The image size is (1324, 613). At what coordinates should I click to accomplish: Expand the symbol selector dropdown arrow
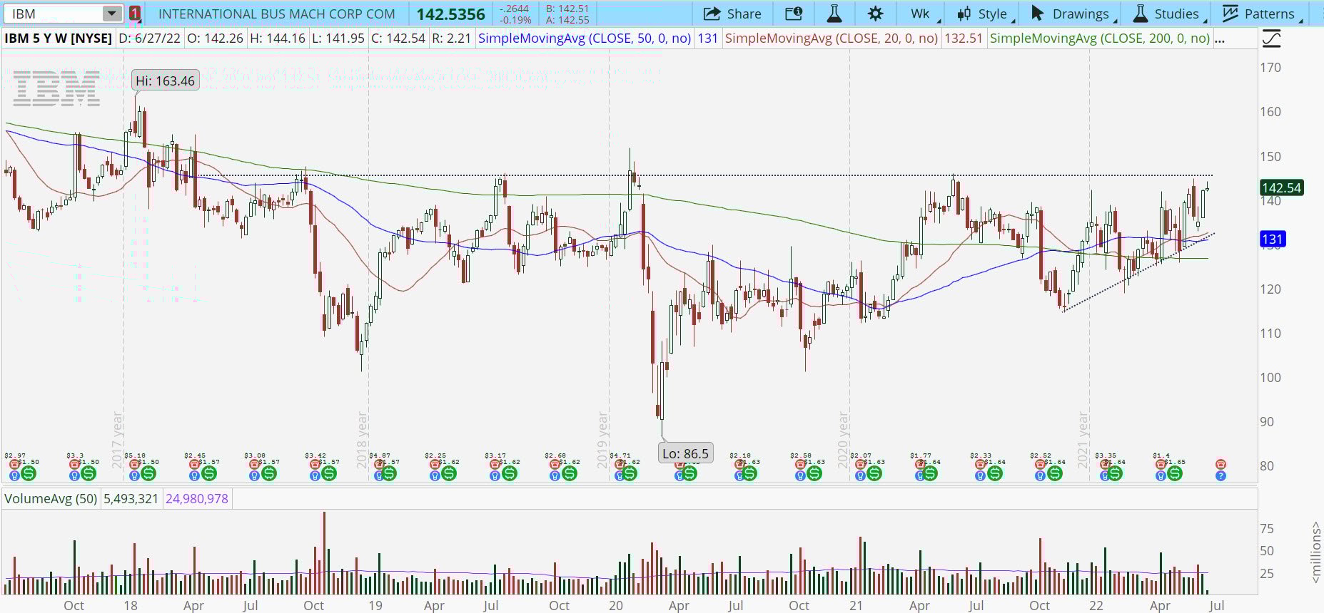[112, 14]
